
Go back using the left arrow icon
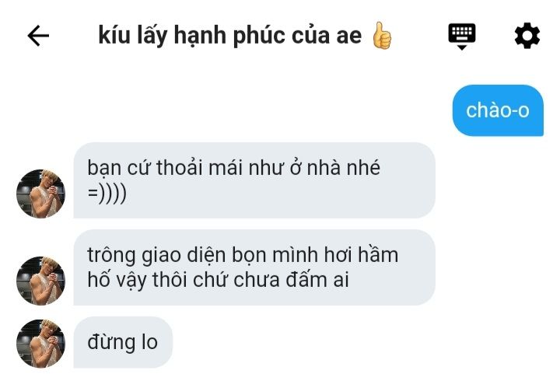tap(38, 36)
